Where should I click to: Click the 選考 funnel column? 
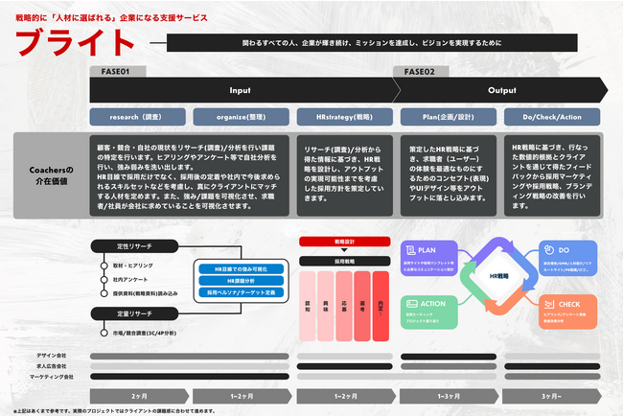(362, 307)
